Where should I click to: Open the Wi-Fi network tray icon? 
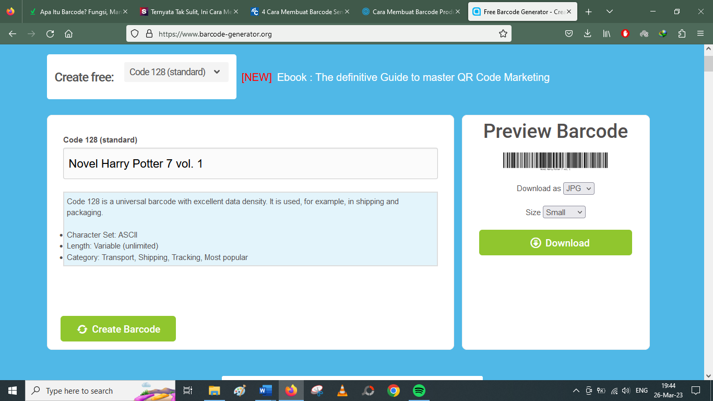tap(614, 391)
